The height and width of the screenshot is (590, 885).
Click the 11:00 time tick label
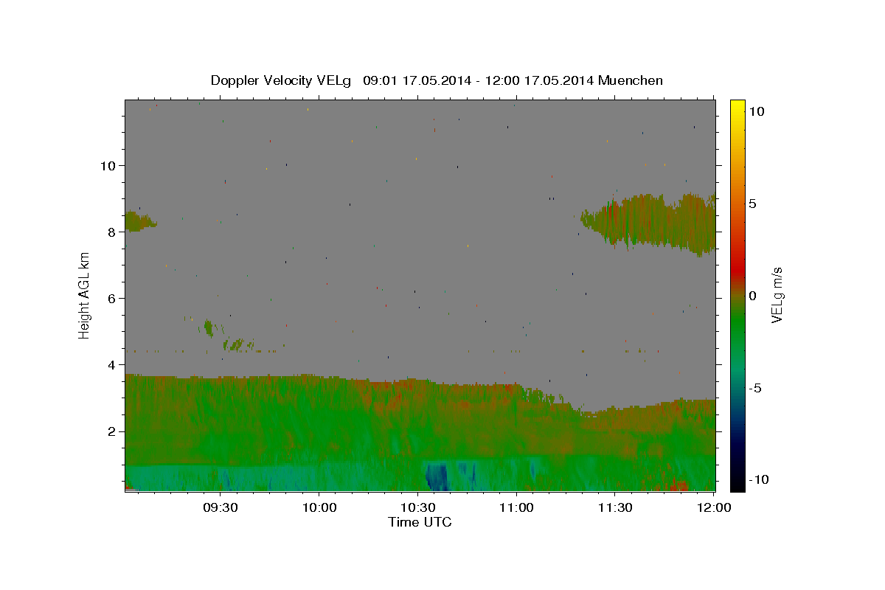coord(516,508)
